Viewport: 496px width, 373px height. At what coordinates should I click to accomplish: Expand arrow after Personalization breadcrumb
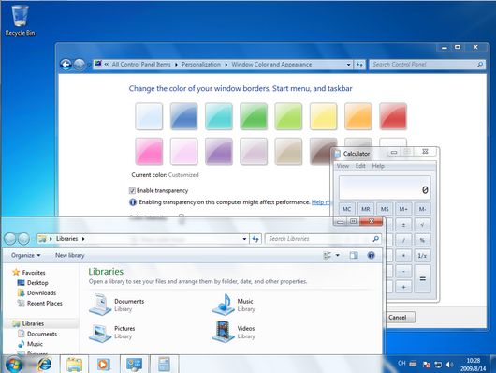pyautogui.click(x=226, y=65)
